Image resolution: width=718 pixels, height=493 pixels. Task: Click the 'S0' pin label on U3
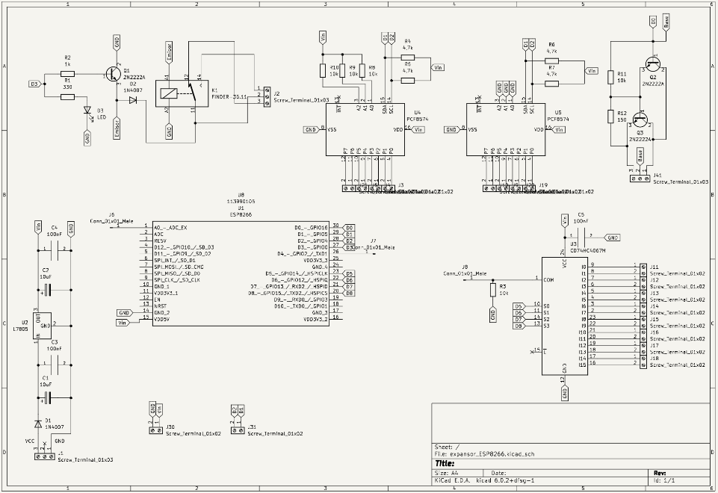(546, 306)
